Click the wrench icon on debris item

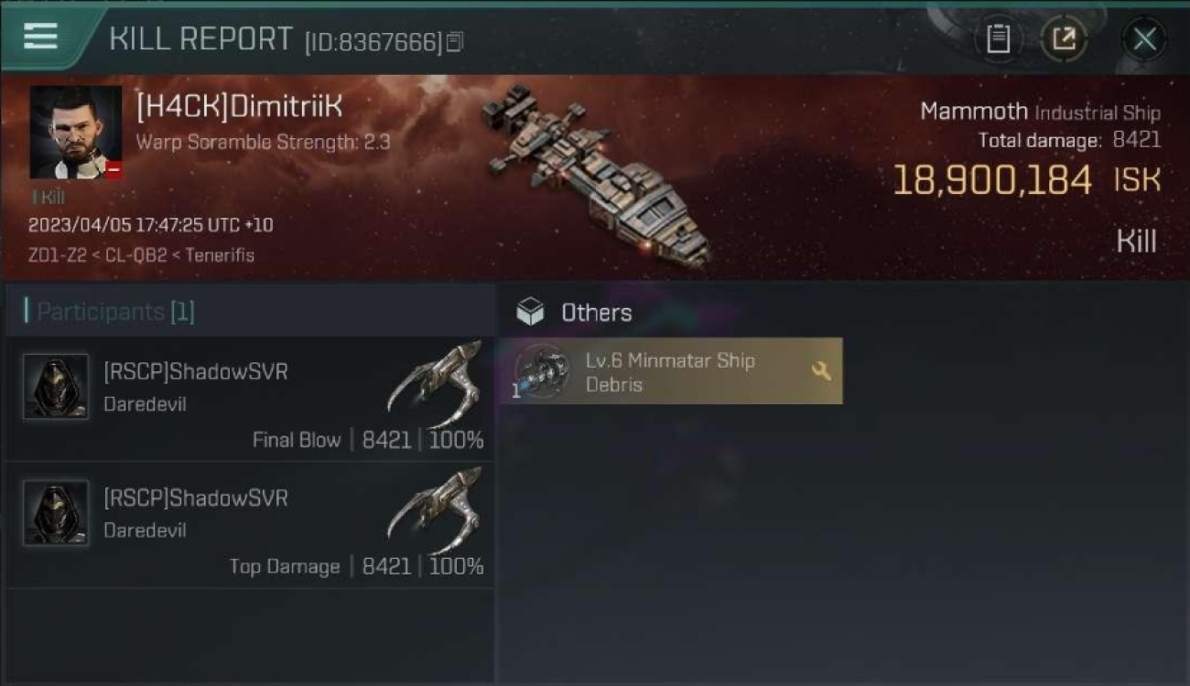pyautogui.click(x=821, y=371)
